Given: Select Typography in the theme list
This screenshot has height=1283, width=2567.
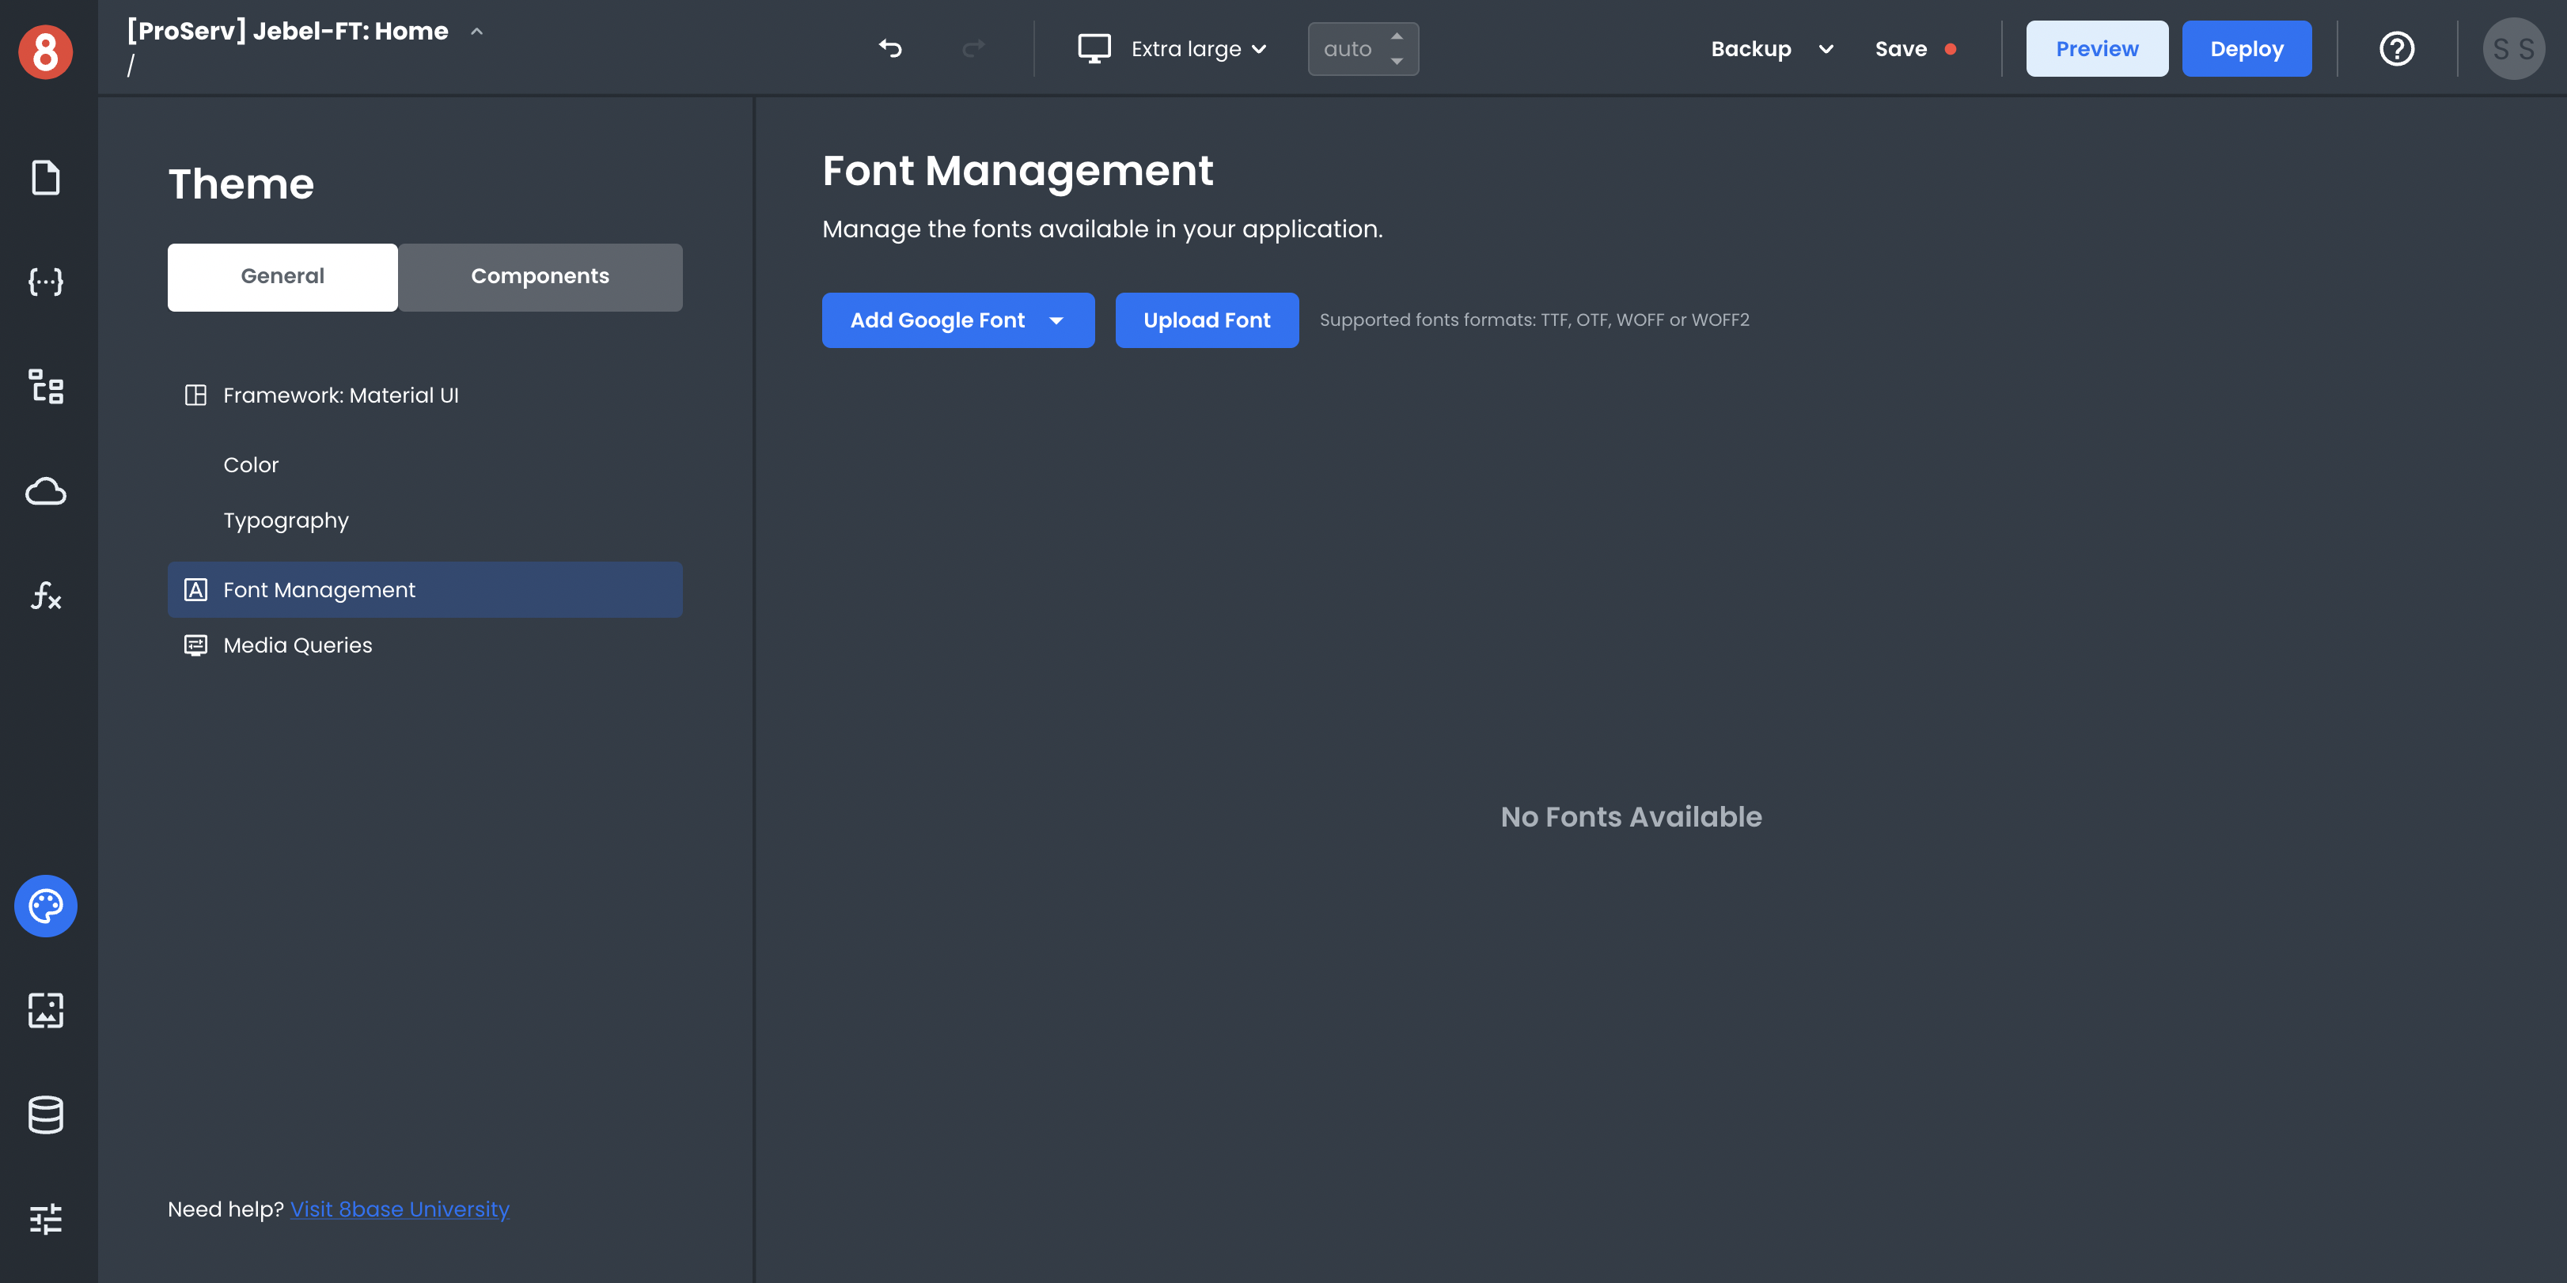Looking at the screenshot, I should point(286,521).
